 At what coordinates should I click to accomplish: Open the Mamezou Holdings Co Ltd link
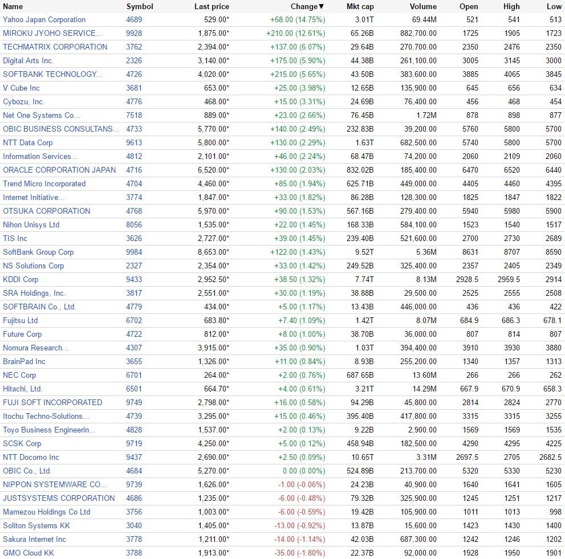[x=46, y=512]
